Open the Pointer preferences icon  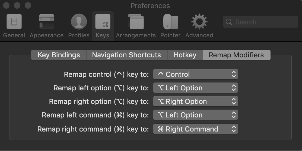(170, 22)
